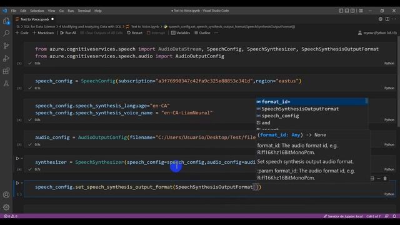Open the Variables panel
The image size is (400, 225).
point(181,33)
